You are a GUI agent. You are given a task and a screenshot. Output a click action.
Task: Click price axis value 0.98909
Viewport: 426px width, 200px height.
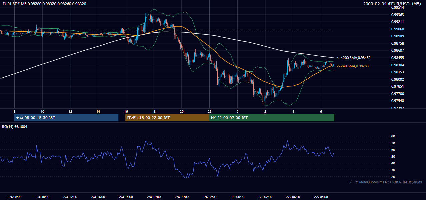click(397, 36)
